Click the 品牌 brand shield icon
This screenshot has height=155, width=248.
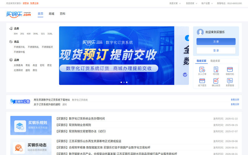tap(11, 60)
